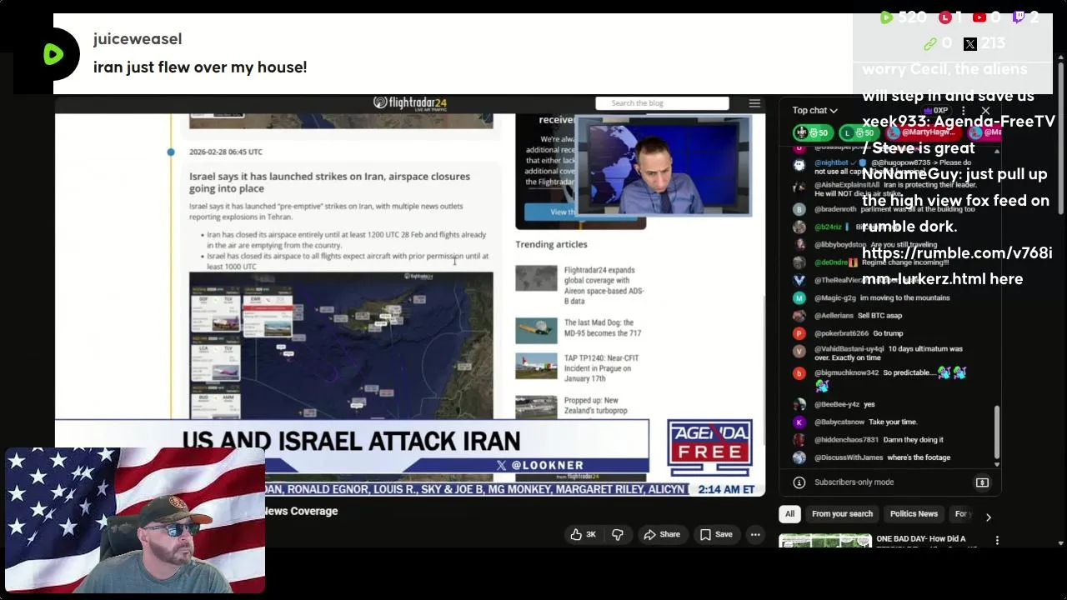The height and width of the screenshot is (600, 1067).
Task: Click the second green L 50 super chat chip
Action: [859, 132]
